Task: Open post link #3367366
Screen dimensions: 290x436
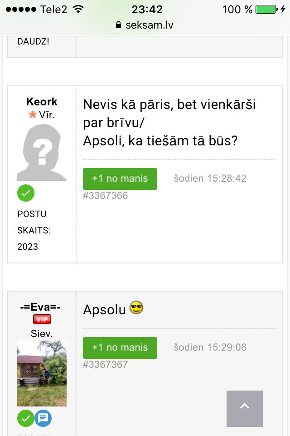Action: (106, 196)
